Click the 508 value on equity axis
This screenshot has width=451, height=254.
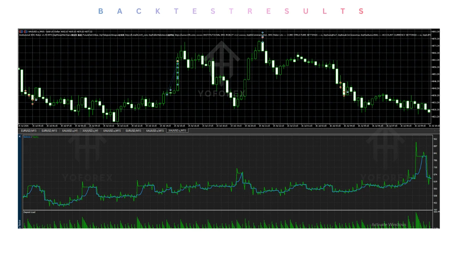point(435,195)
